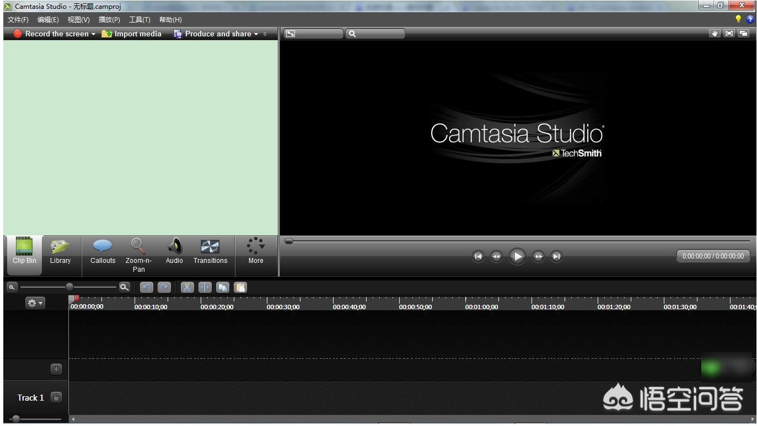The width and height of the screenshot is (757, 426).
Task: Click the Split clip icon
Action: tap(205, 287)
